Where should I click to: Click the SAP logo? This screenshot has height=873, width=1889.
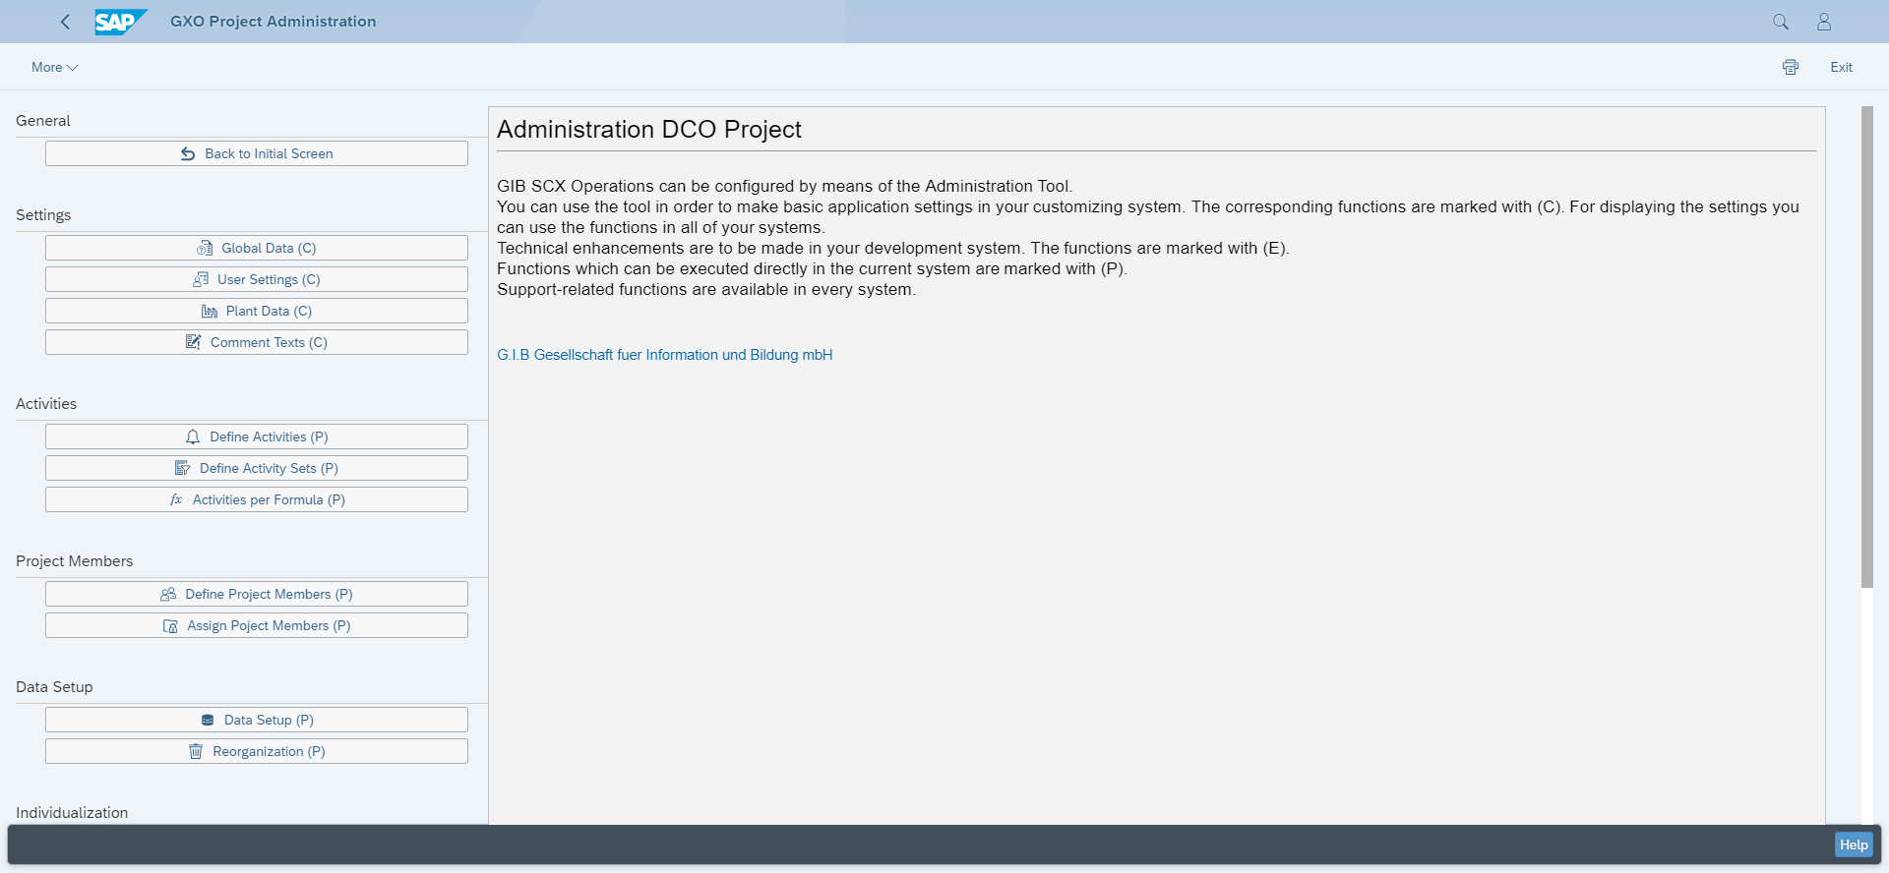[x=120, y=22]
